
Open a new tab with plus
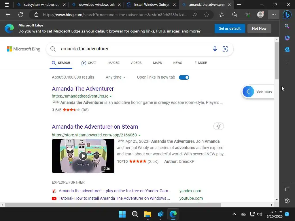[x=239, y=5]
